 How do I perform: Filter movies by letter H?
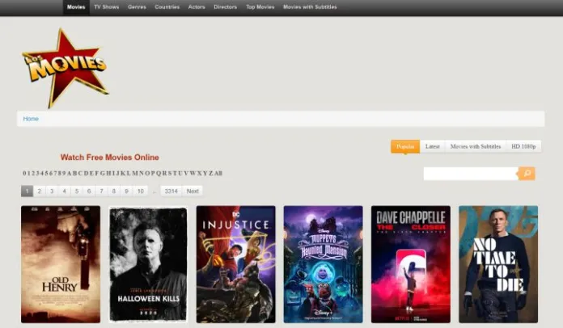coord(107,173)
